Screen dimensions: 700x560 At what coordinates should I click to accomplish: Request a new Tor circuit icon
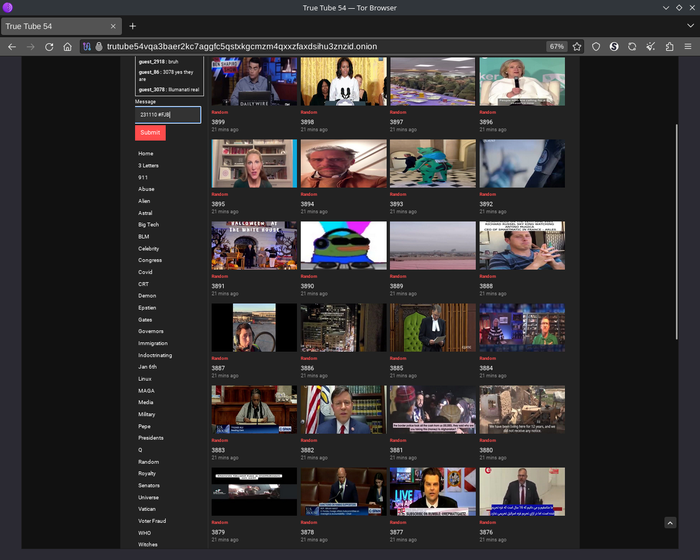point(632,46)
